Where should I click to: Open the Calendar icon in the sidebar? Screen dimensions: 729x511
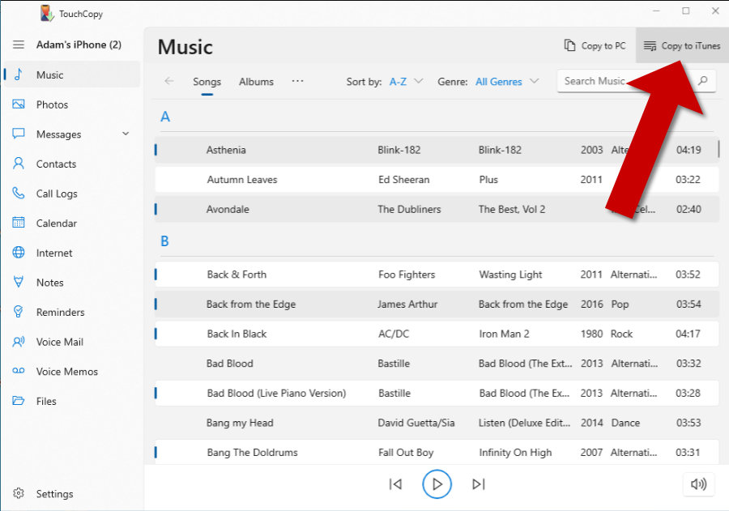pos(18,223)
